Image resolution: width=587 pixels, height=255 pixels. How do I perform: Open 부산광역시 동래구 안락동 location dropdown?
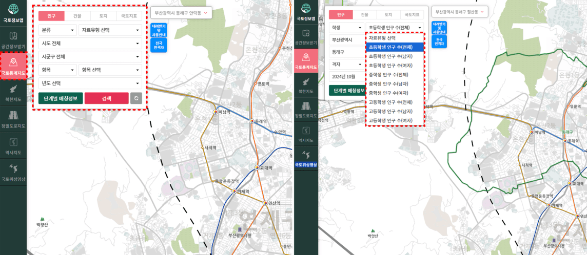[x=181, y=12]
